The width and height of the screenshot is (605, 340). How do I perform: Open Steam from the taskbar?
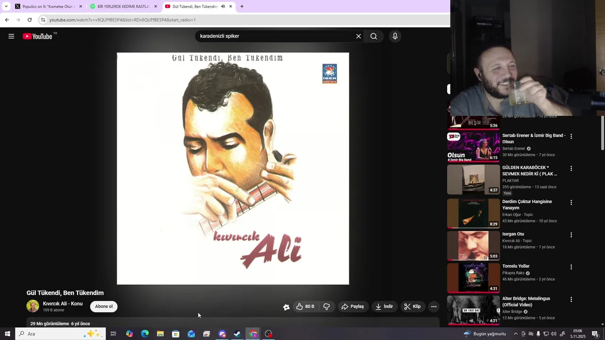point(237,334)
